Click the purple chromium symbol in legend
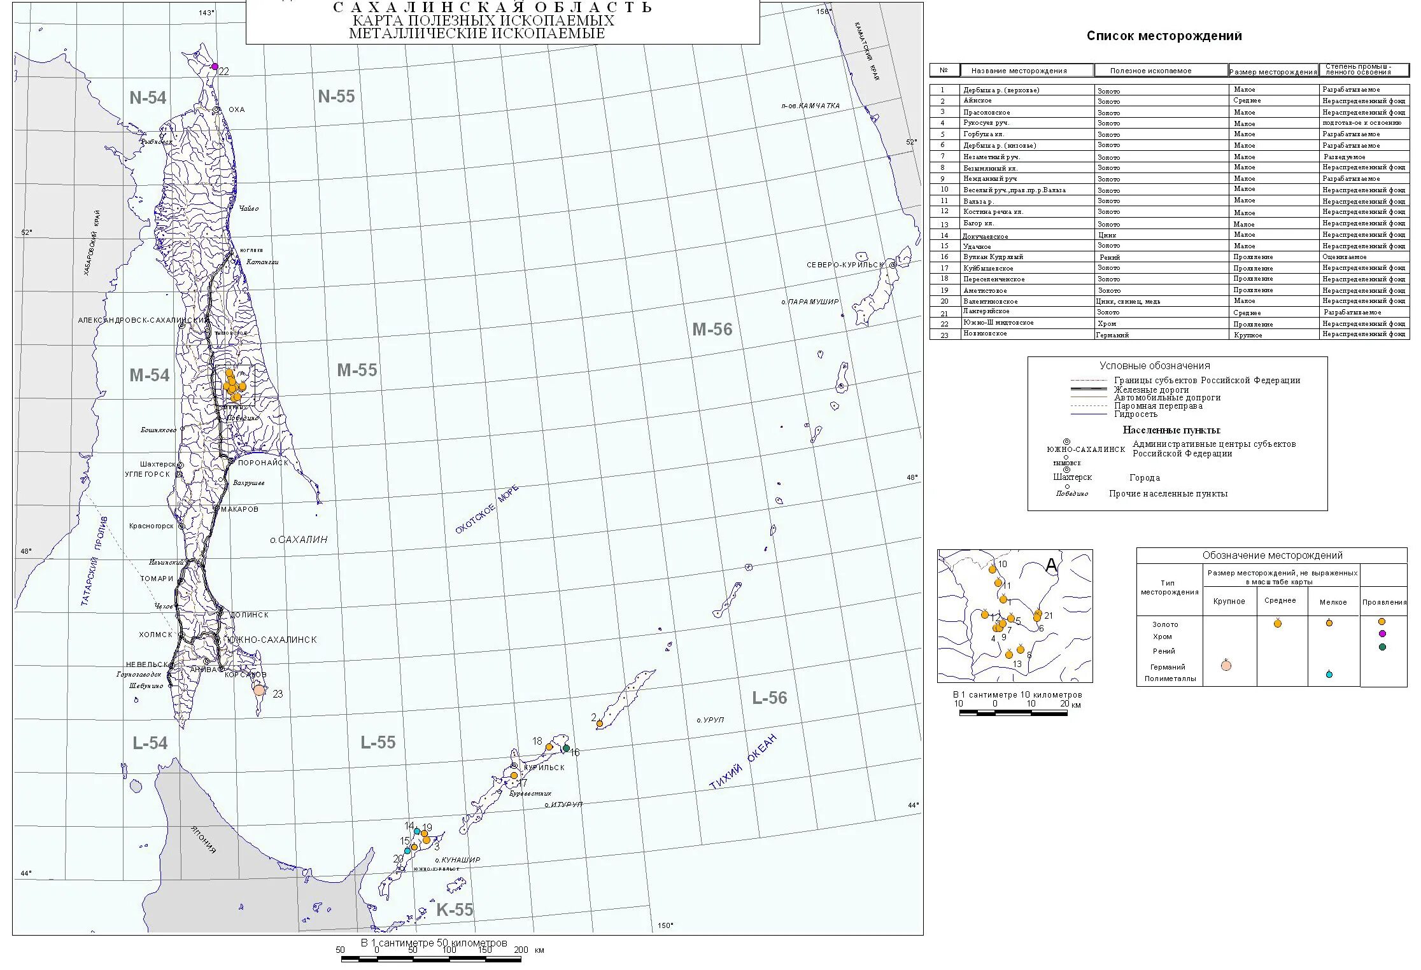1421x970 pixels. pos(1382,633)
